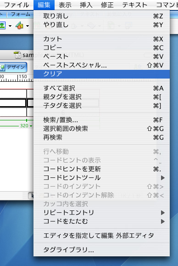Screen dimensions: 178x266
Task: Select 再検索 menu item
Action: click(102, 137)
